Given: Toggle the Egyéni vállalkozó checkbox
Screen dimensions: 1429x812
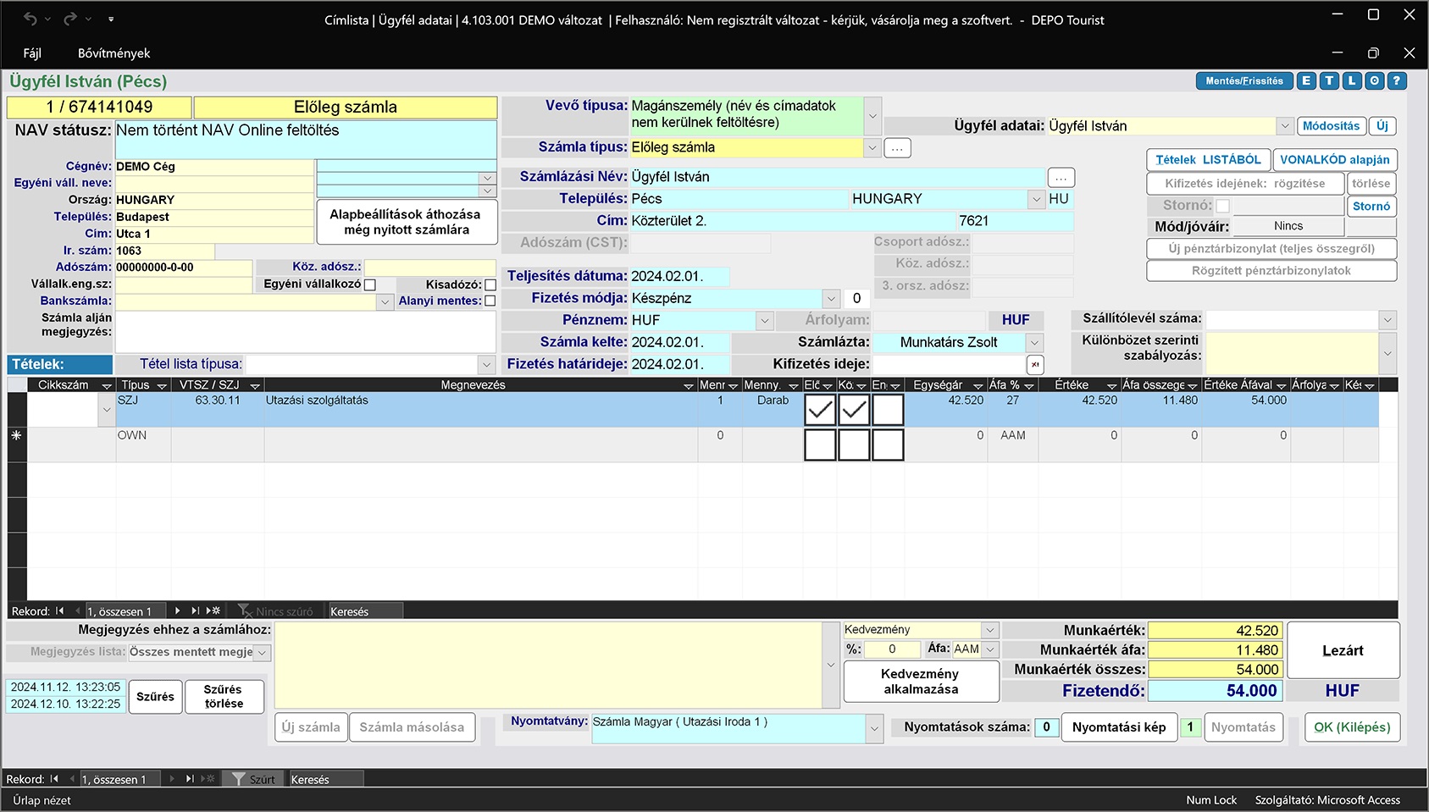Looking at the screenshot, I should click(369, 284).
